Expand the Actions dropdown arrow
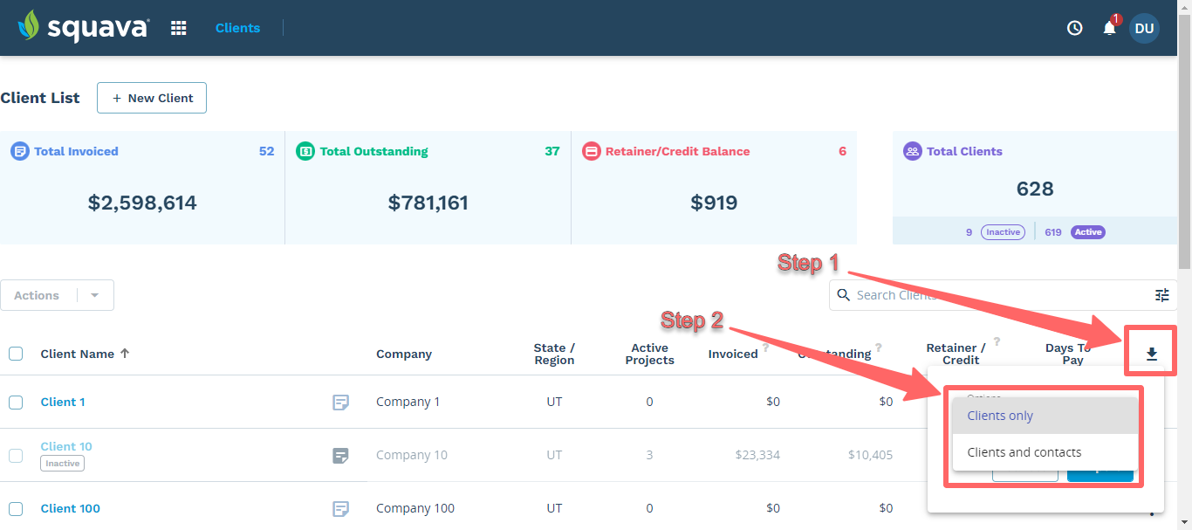 [96, 294]
